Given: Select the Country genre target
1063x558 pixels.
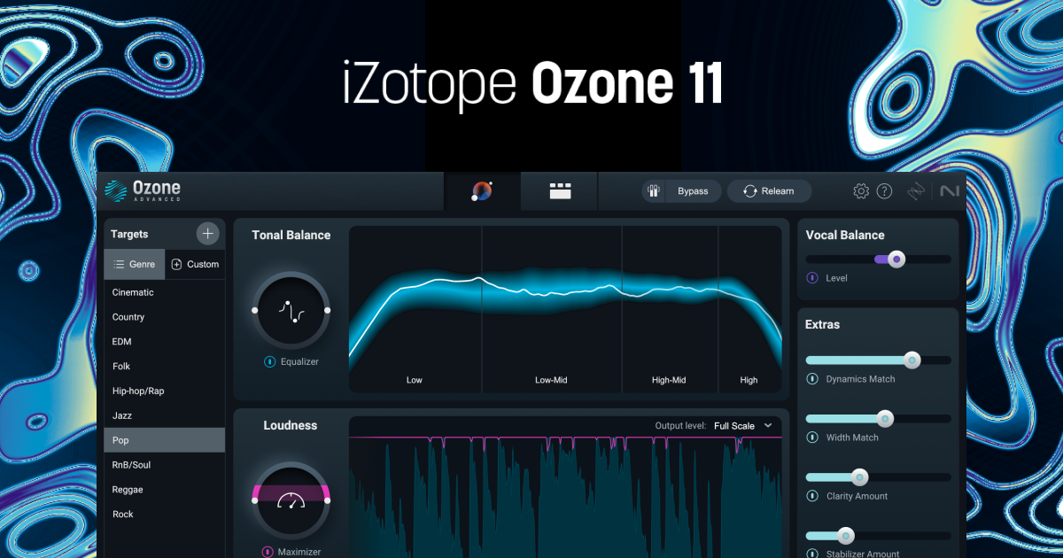Looking at the screenshot, I should click(165, 317).
